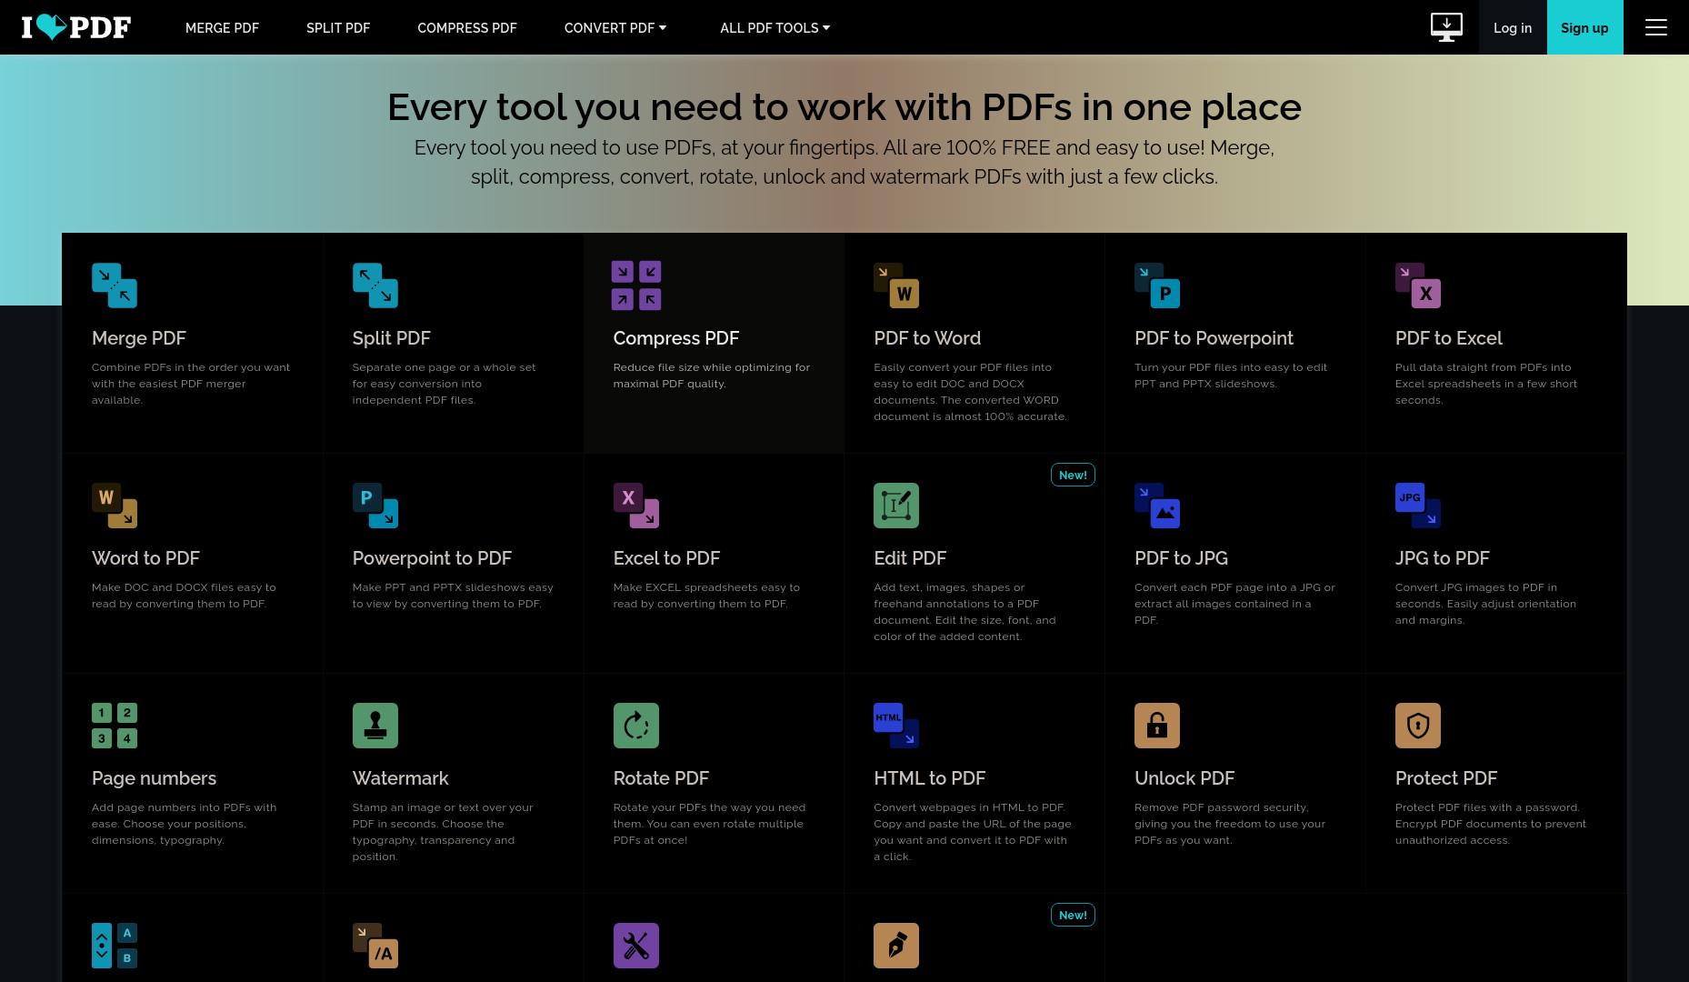
Task: Open the Merge PDF tool icon
Action: click(x=115, y=286)
